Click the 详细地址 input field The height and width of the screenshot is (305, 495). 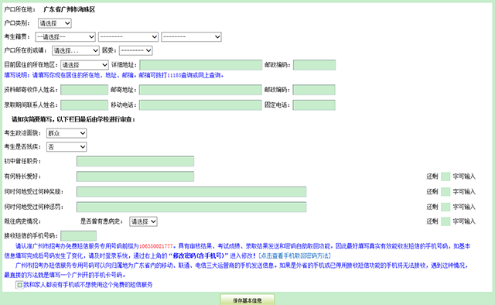click(201, 65)
